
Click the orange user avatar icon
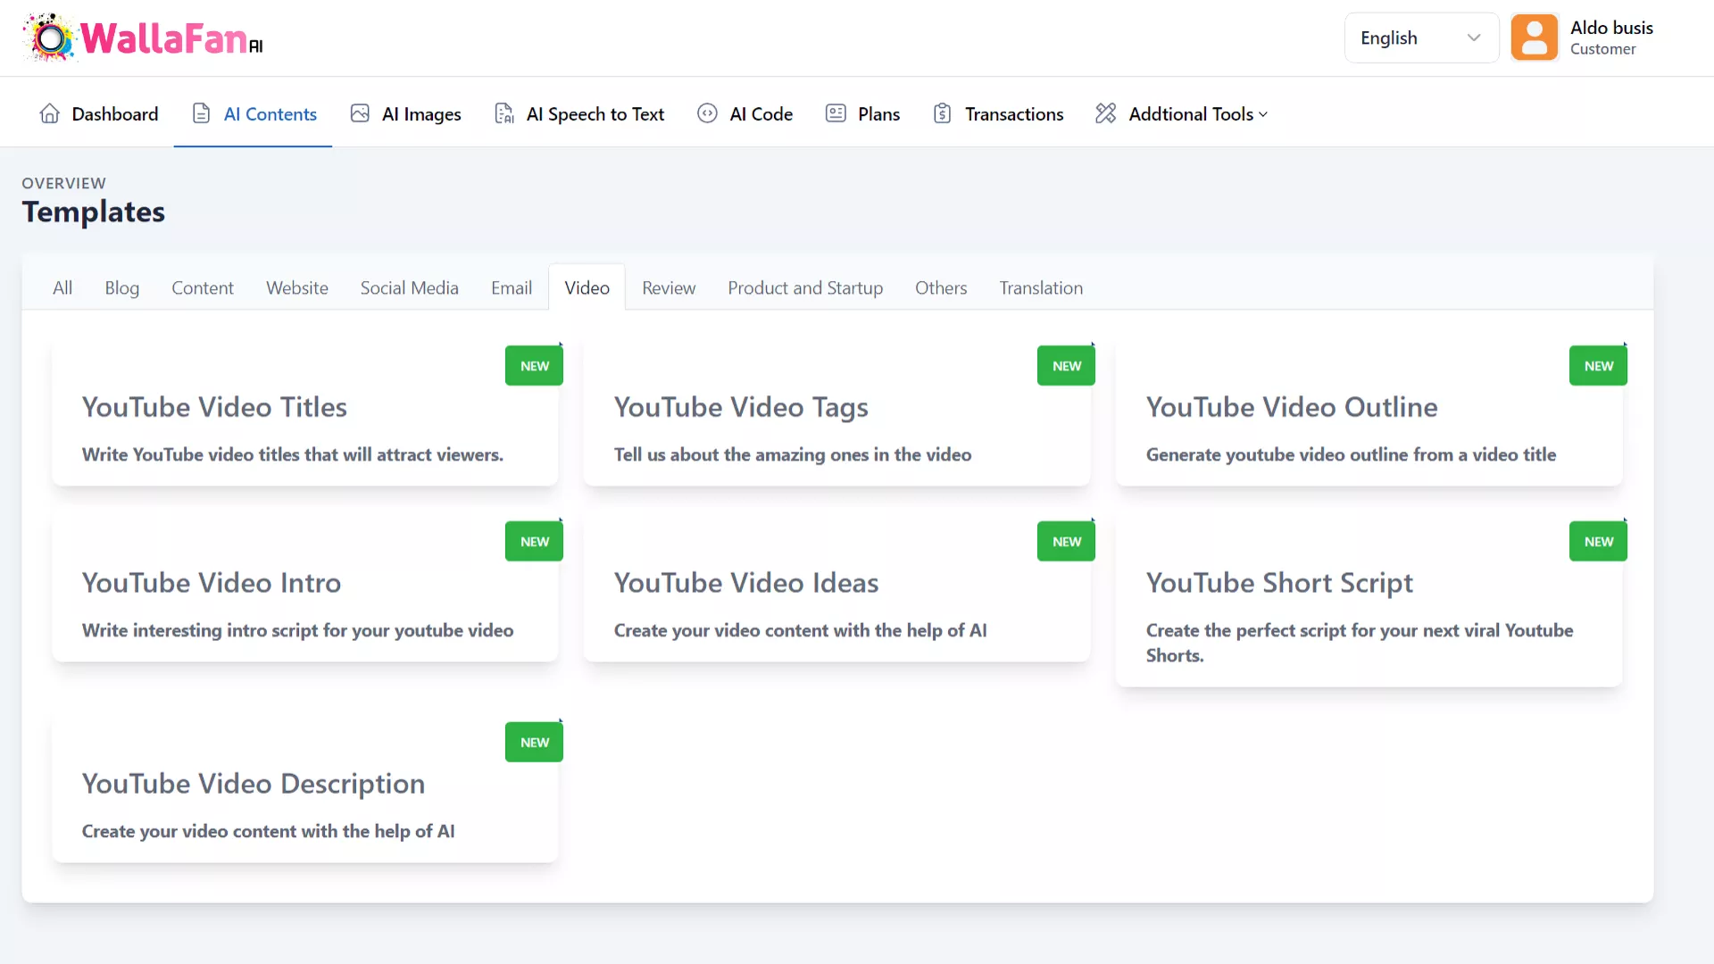click(x=1534, y=37)
